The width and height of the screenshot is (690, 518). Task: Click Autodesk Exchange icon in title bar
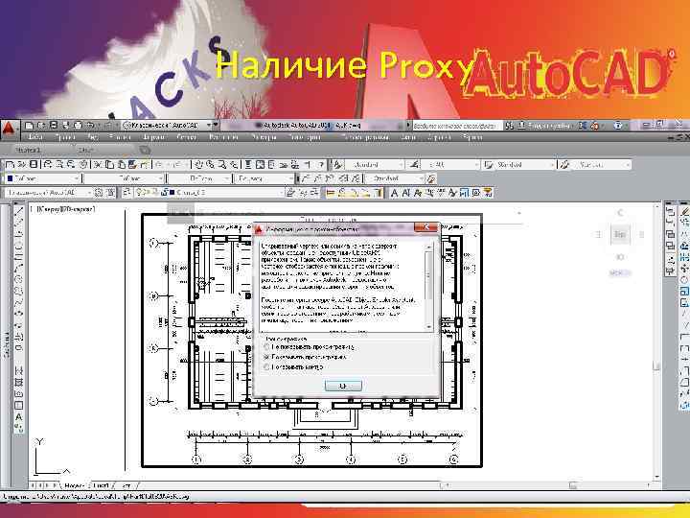(583, 126)
